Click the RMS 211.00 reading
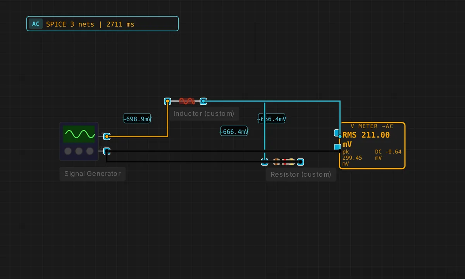 (366, 139)
